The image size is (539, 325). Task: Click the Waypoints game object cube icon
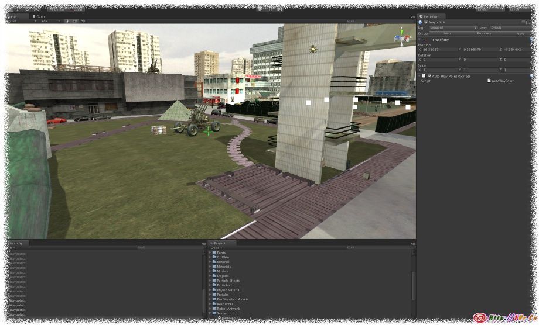[420, 22]
